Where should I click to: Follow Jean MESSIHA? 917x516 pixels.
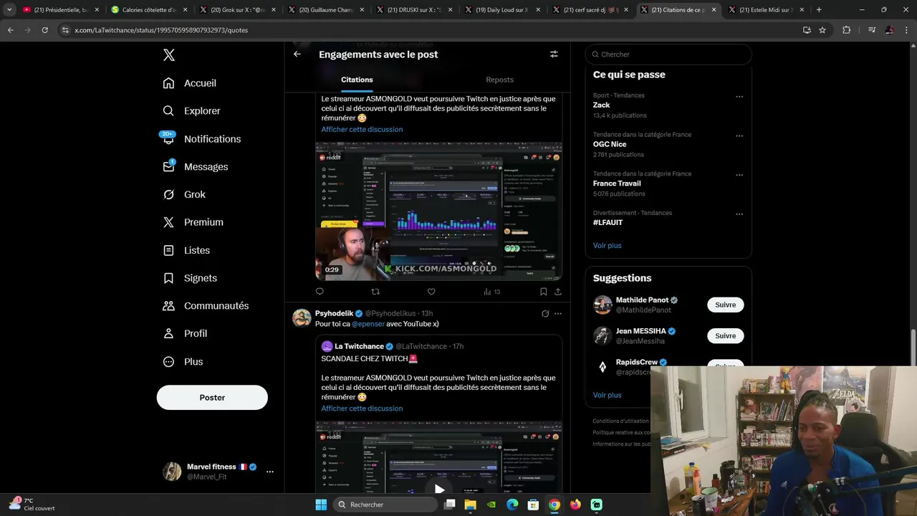tap(725, 335)
